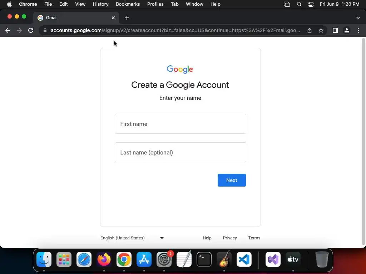366x274 pixels.
Task: Open Terminal from the dock
Action: point(204,259)
